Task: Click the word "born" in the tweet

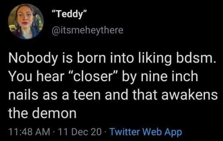Action: point(81,59)
